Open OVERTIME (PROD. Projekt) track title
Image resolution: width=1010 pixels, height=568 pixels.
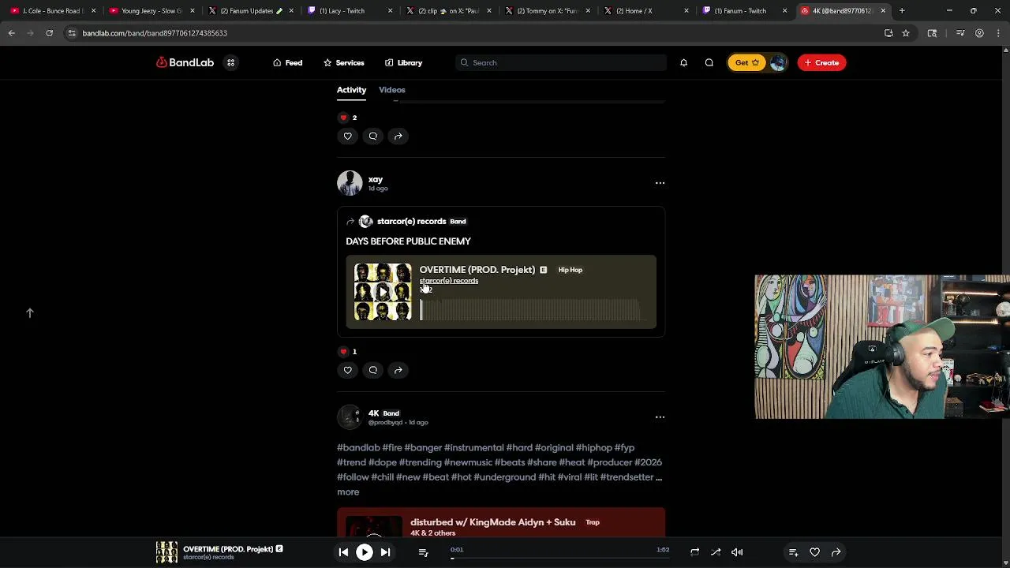point(477,270)
